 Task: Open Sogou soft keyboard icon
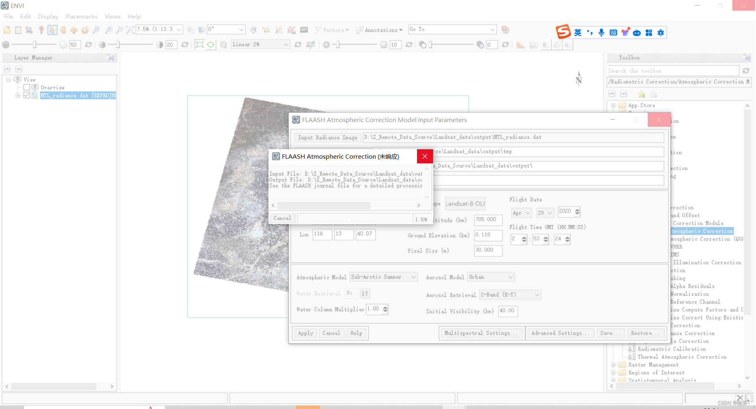[x=613, y=33]
